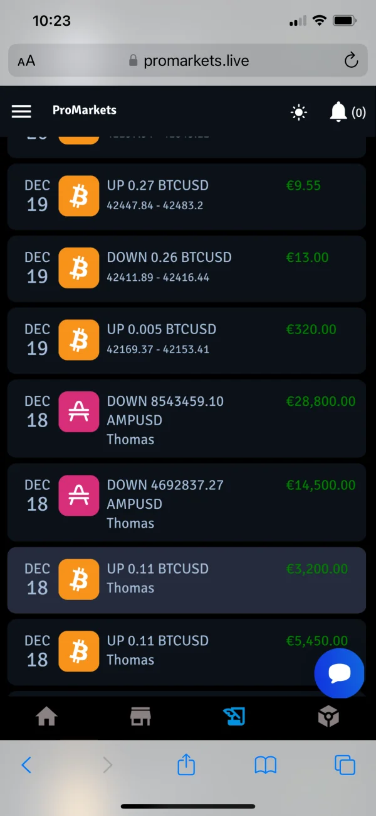
Task: Open notifications bell icon
Action: (x=338, y=112)
